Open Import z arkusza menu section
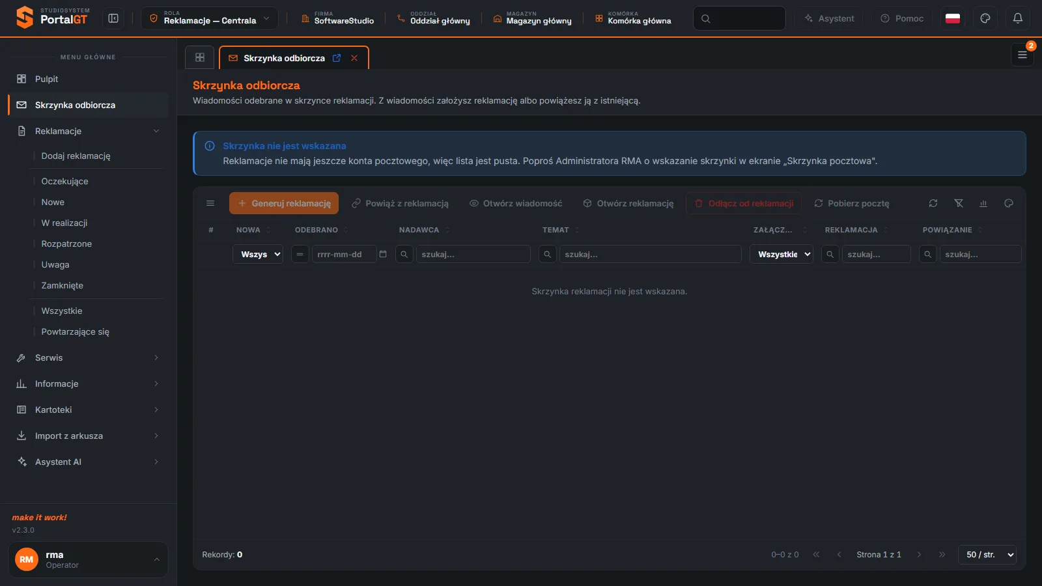1042x586 pixels. coord(88,436)
